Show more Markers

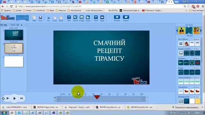point(197,58)
